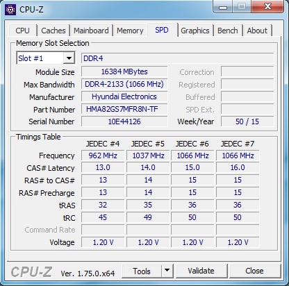Select the DDR4 memory type field
The image size is (289, 286).
pos(177,58)
